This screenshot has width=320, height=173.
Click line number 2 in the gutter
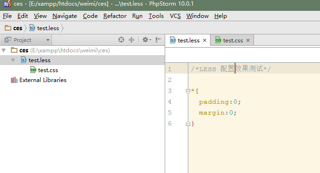pyautogui.click(x=169, y=80)
